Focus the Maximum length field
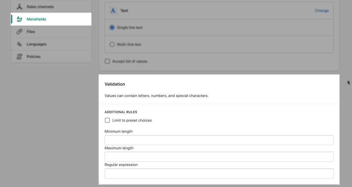The width and height of the screenshot is (352, 187). [219, 157]
